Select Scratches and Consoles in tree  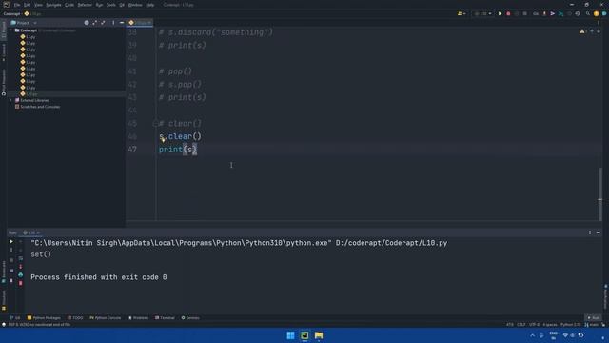[x=40, y=107]
